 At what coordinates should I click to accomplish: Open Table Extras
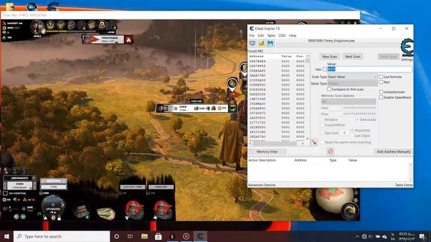coord(404,185)
